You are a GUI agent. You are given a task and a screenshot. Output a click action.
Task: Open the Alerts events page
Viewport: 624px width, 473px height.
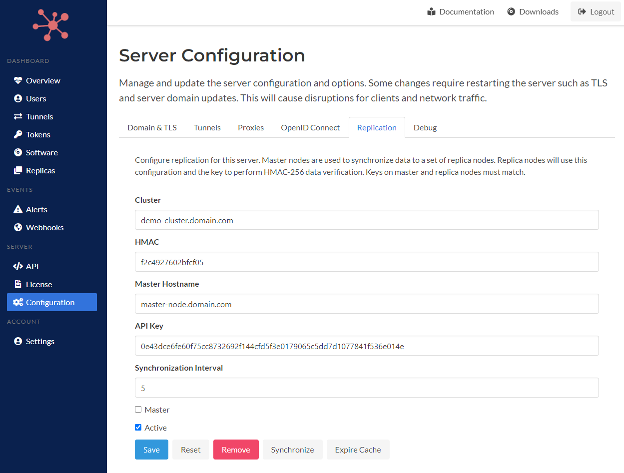(36, 209)
